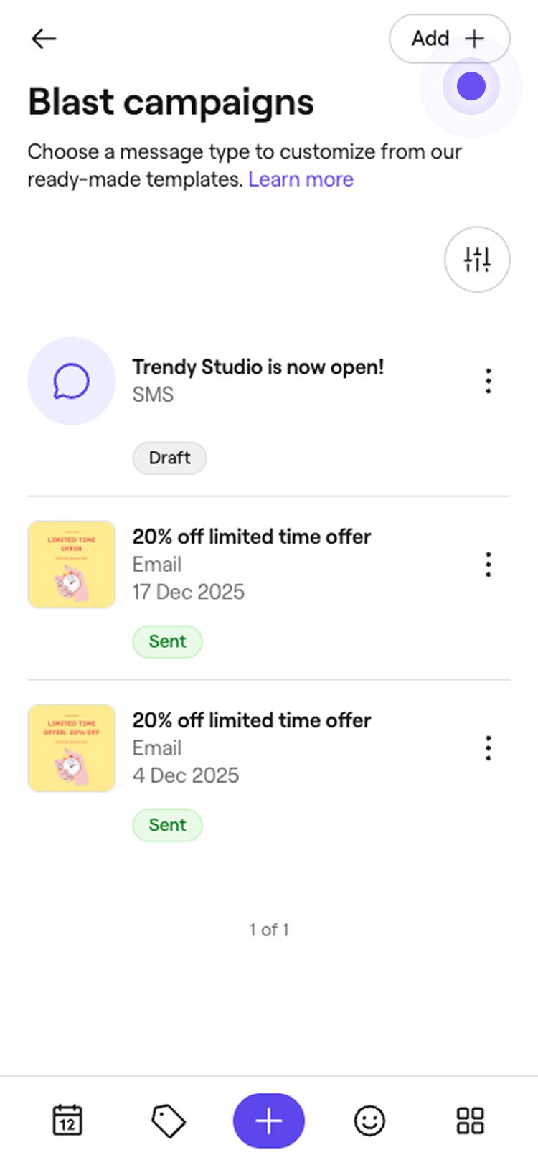Open options menu for Trendy Studio SMS draft
The width and height of the screenshot is (538, 1165).
click(x=489, y=381)
